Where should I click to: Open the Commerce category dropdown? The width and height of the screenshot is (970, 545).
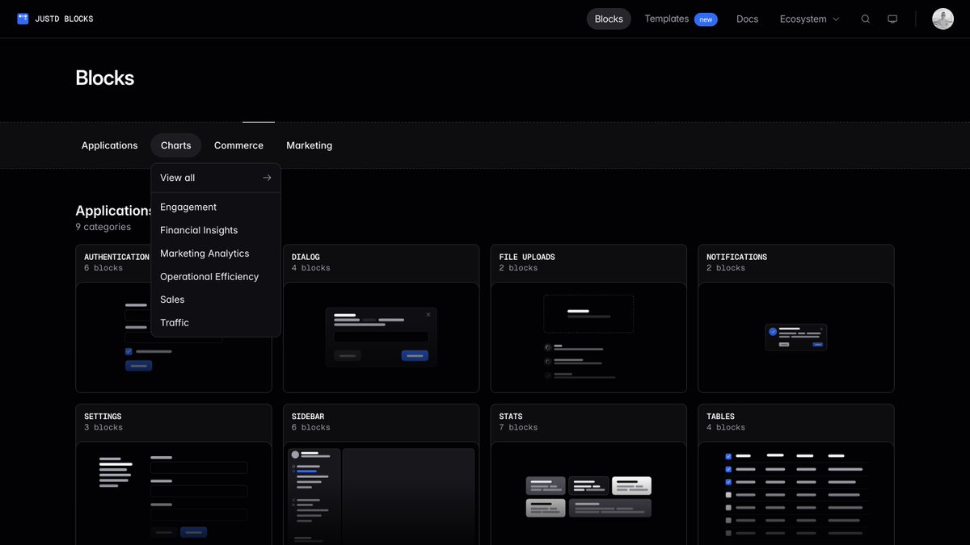pyautogui.click(x=238, y=145)
